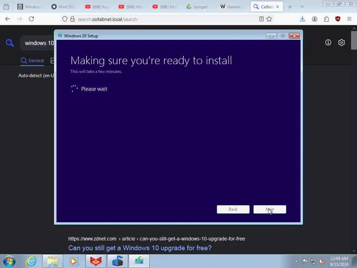Switch to the WinCDEmu tab
Viewport: 357px width, 268px height.
click(x=63, y=7)
